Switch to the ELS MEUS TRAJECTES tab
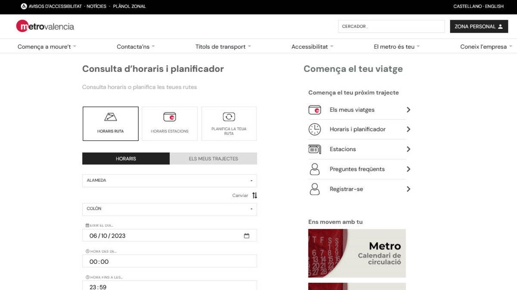The height and width of the screenshot is (290, 517). click(x=213, y=159)
